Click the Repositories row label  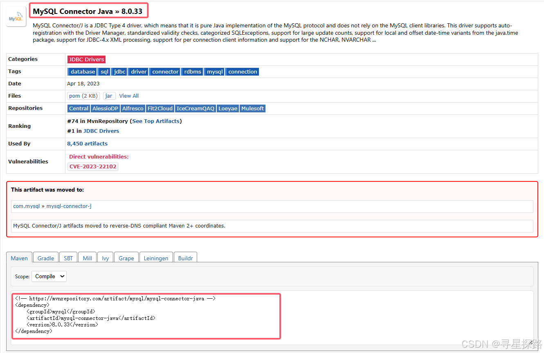pos(25,108)
